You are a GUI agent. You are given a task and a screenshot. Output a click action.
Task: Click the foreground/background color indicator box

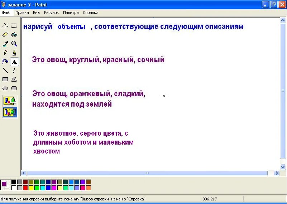[x=5, y=185]
